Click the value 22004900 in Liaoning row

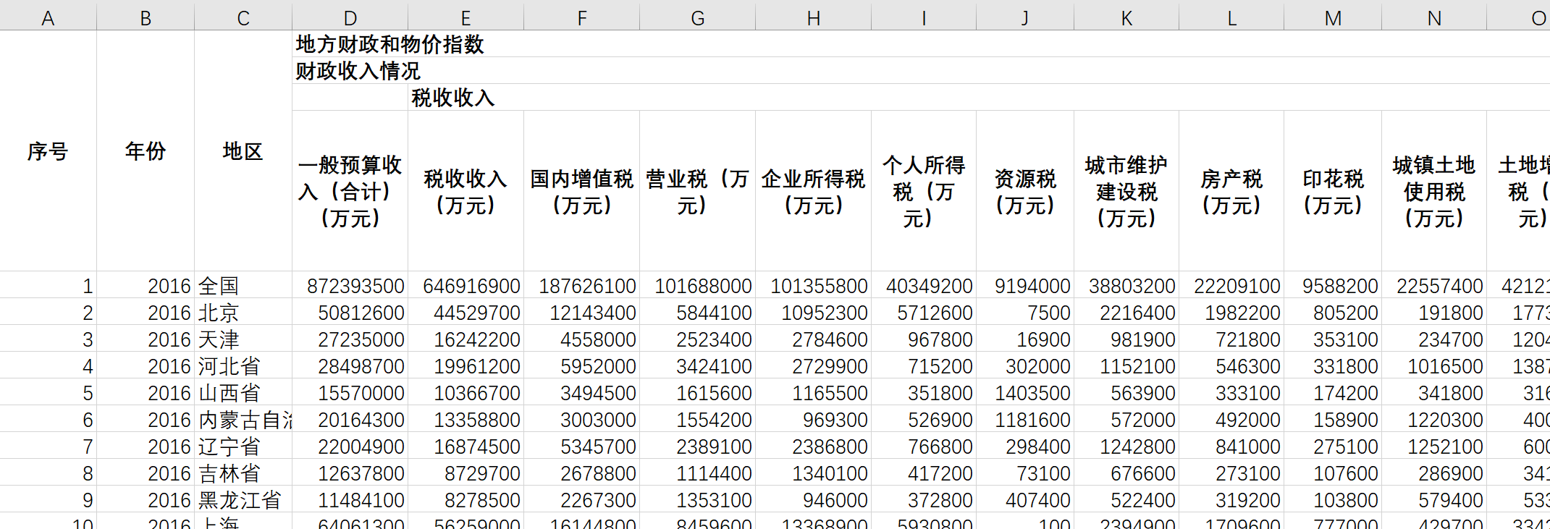point(361,447)
